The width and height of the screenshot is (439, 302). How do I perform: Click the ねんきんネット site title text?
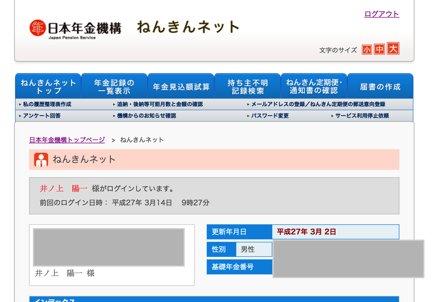click(x=188, y=27)
